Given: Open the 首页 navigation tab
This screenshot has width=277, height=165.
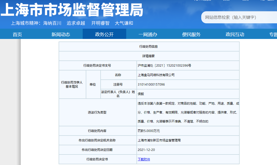Looking at the screenshot, I should click(17, 34).
